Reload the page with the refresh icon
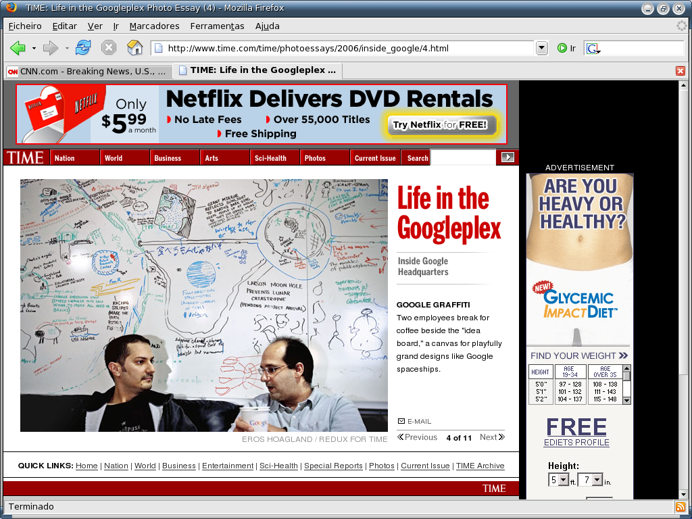The image size is (692, 519). tap(83, 47)
